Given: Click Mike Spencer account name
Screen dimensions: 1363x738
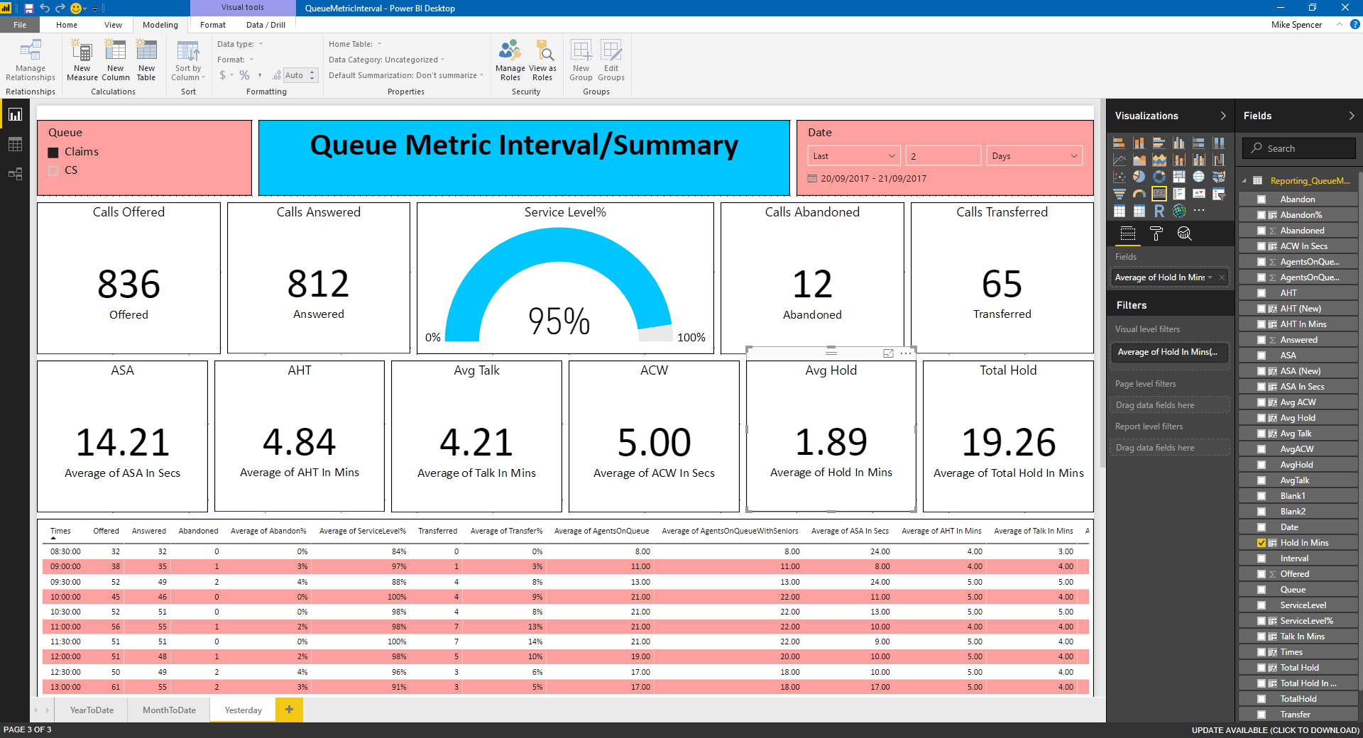Looking at the screenshot, I should (x=1296, y=25).
